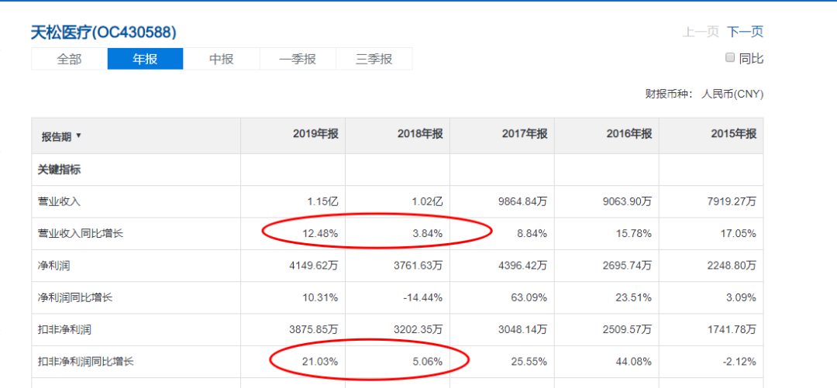Click the 扣非净利润 row label
The width and height of the screenshot is (837, 388).
click(64, 329)
